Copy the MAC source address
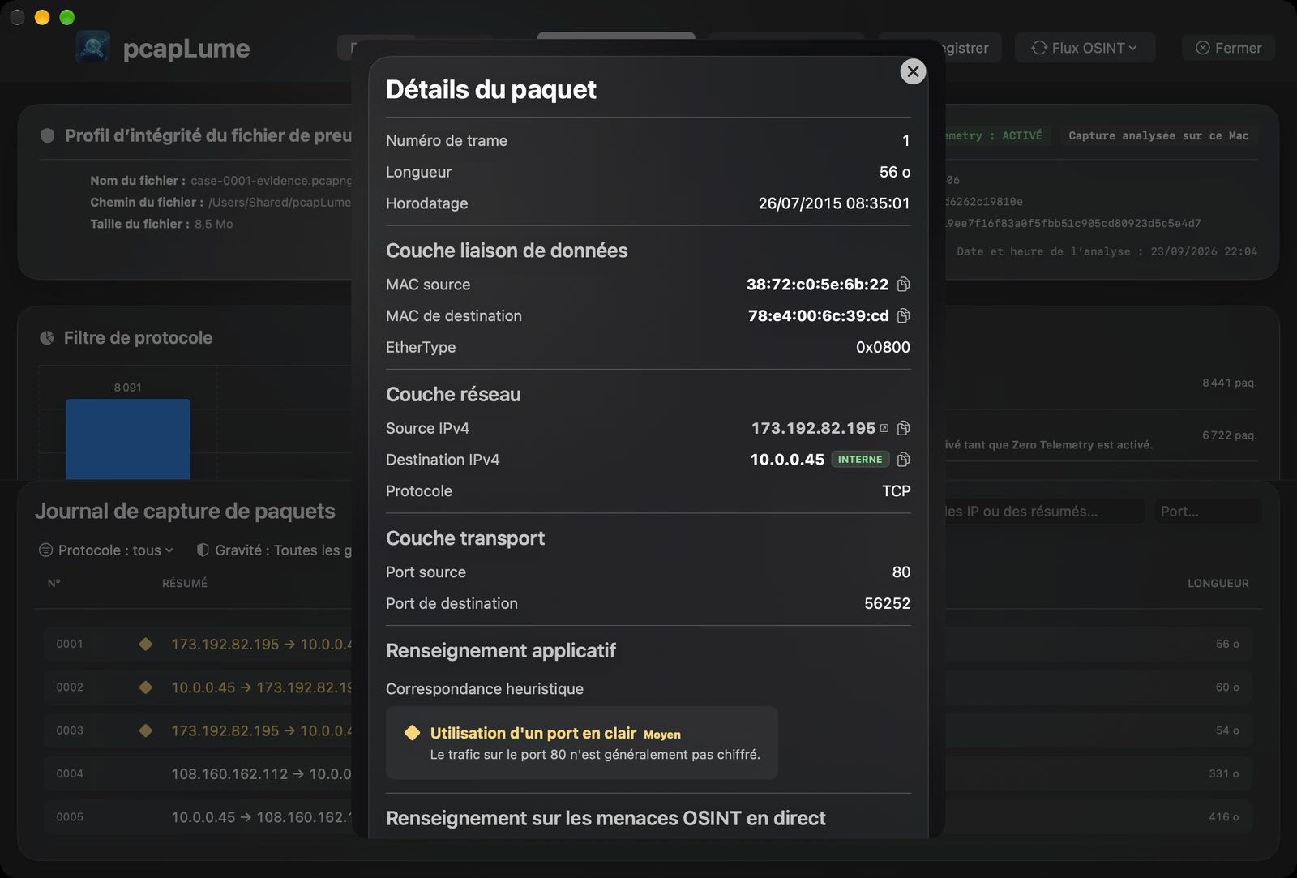Image resolution: width=1297 pixels, height=878 pixels. tap(904, 285)
